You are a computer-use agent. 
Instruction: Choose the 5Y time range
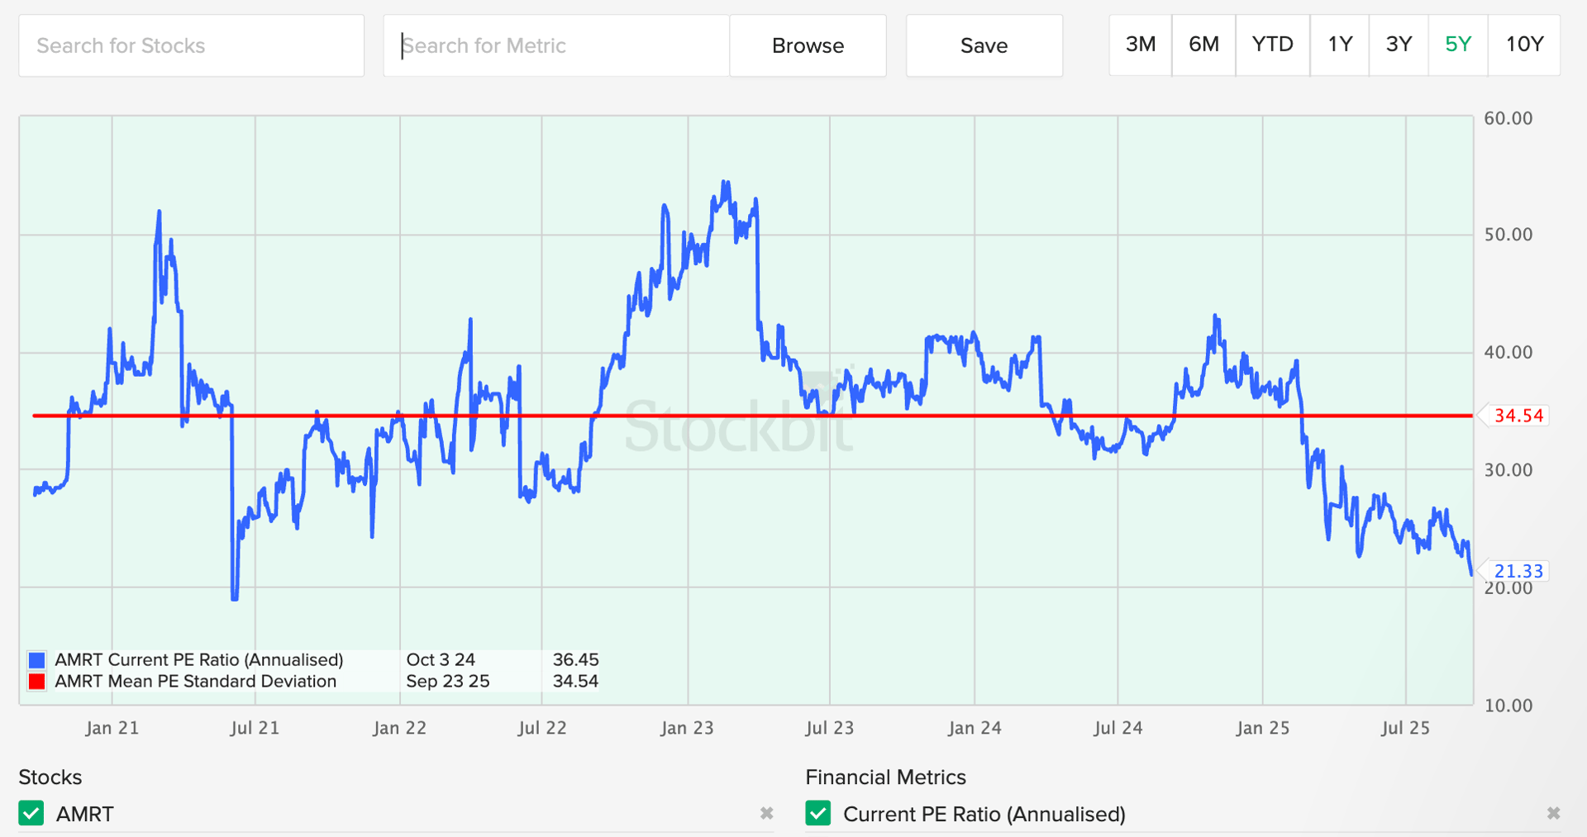pyautogui.click(x=1458, y=45)
